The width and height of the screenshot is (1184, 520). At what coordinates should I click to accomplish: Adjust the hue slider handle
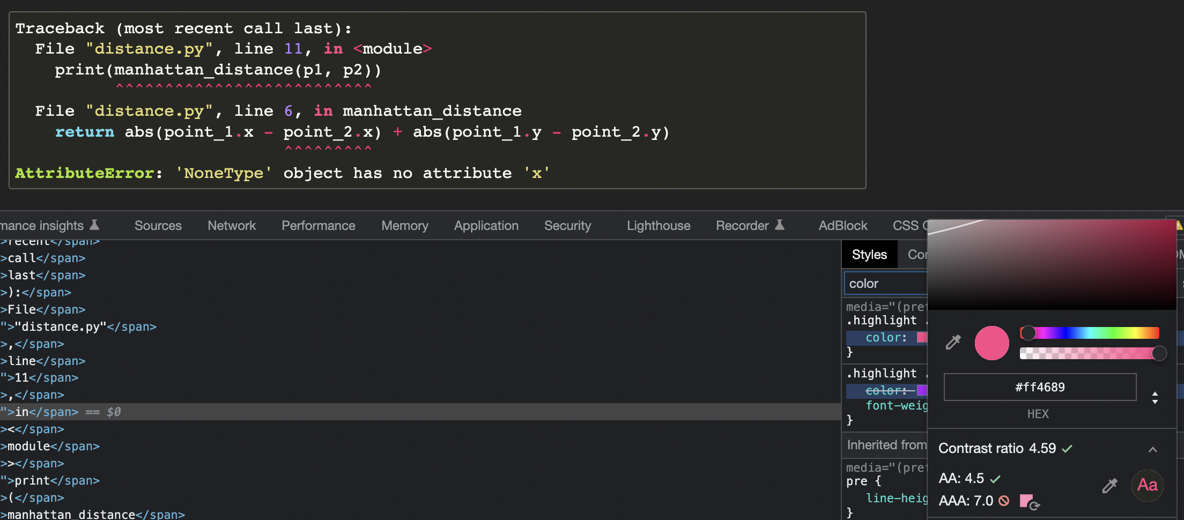1027,333
